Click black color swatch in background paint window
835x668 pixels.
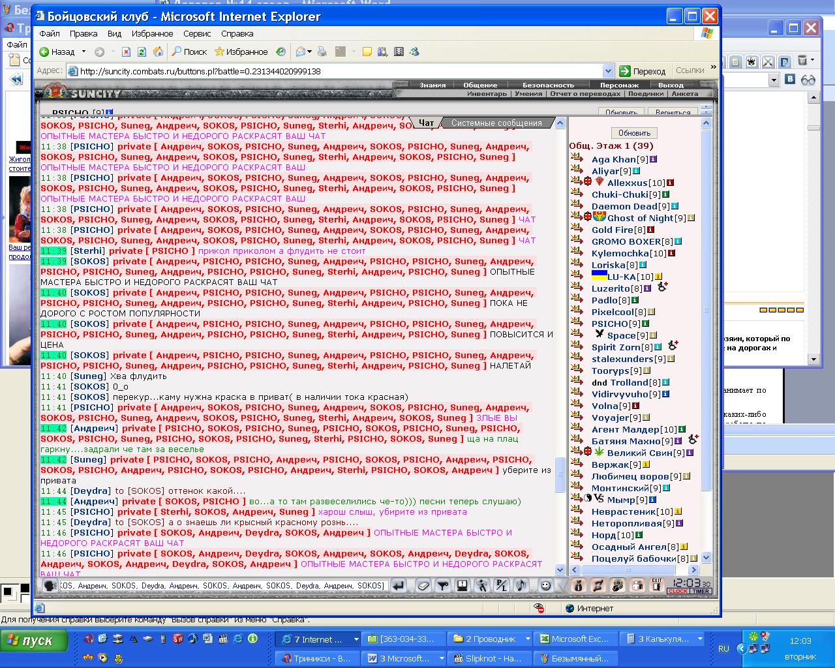[25, 588]
